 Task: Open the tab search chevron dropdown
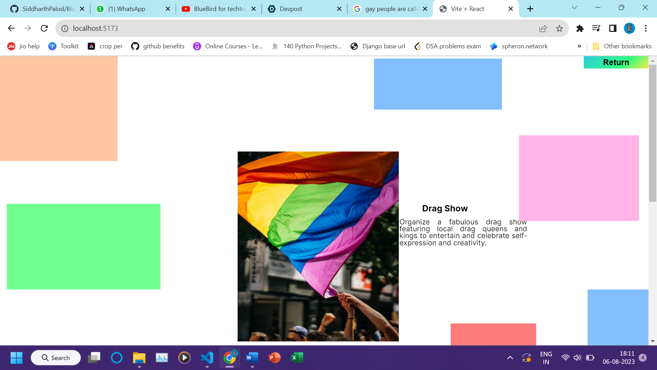coord(575,8)
